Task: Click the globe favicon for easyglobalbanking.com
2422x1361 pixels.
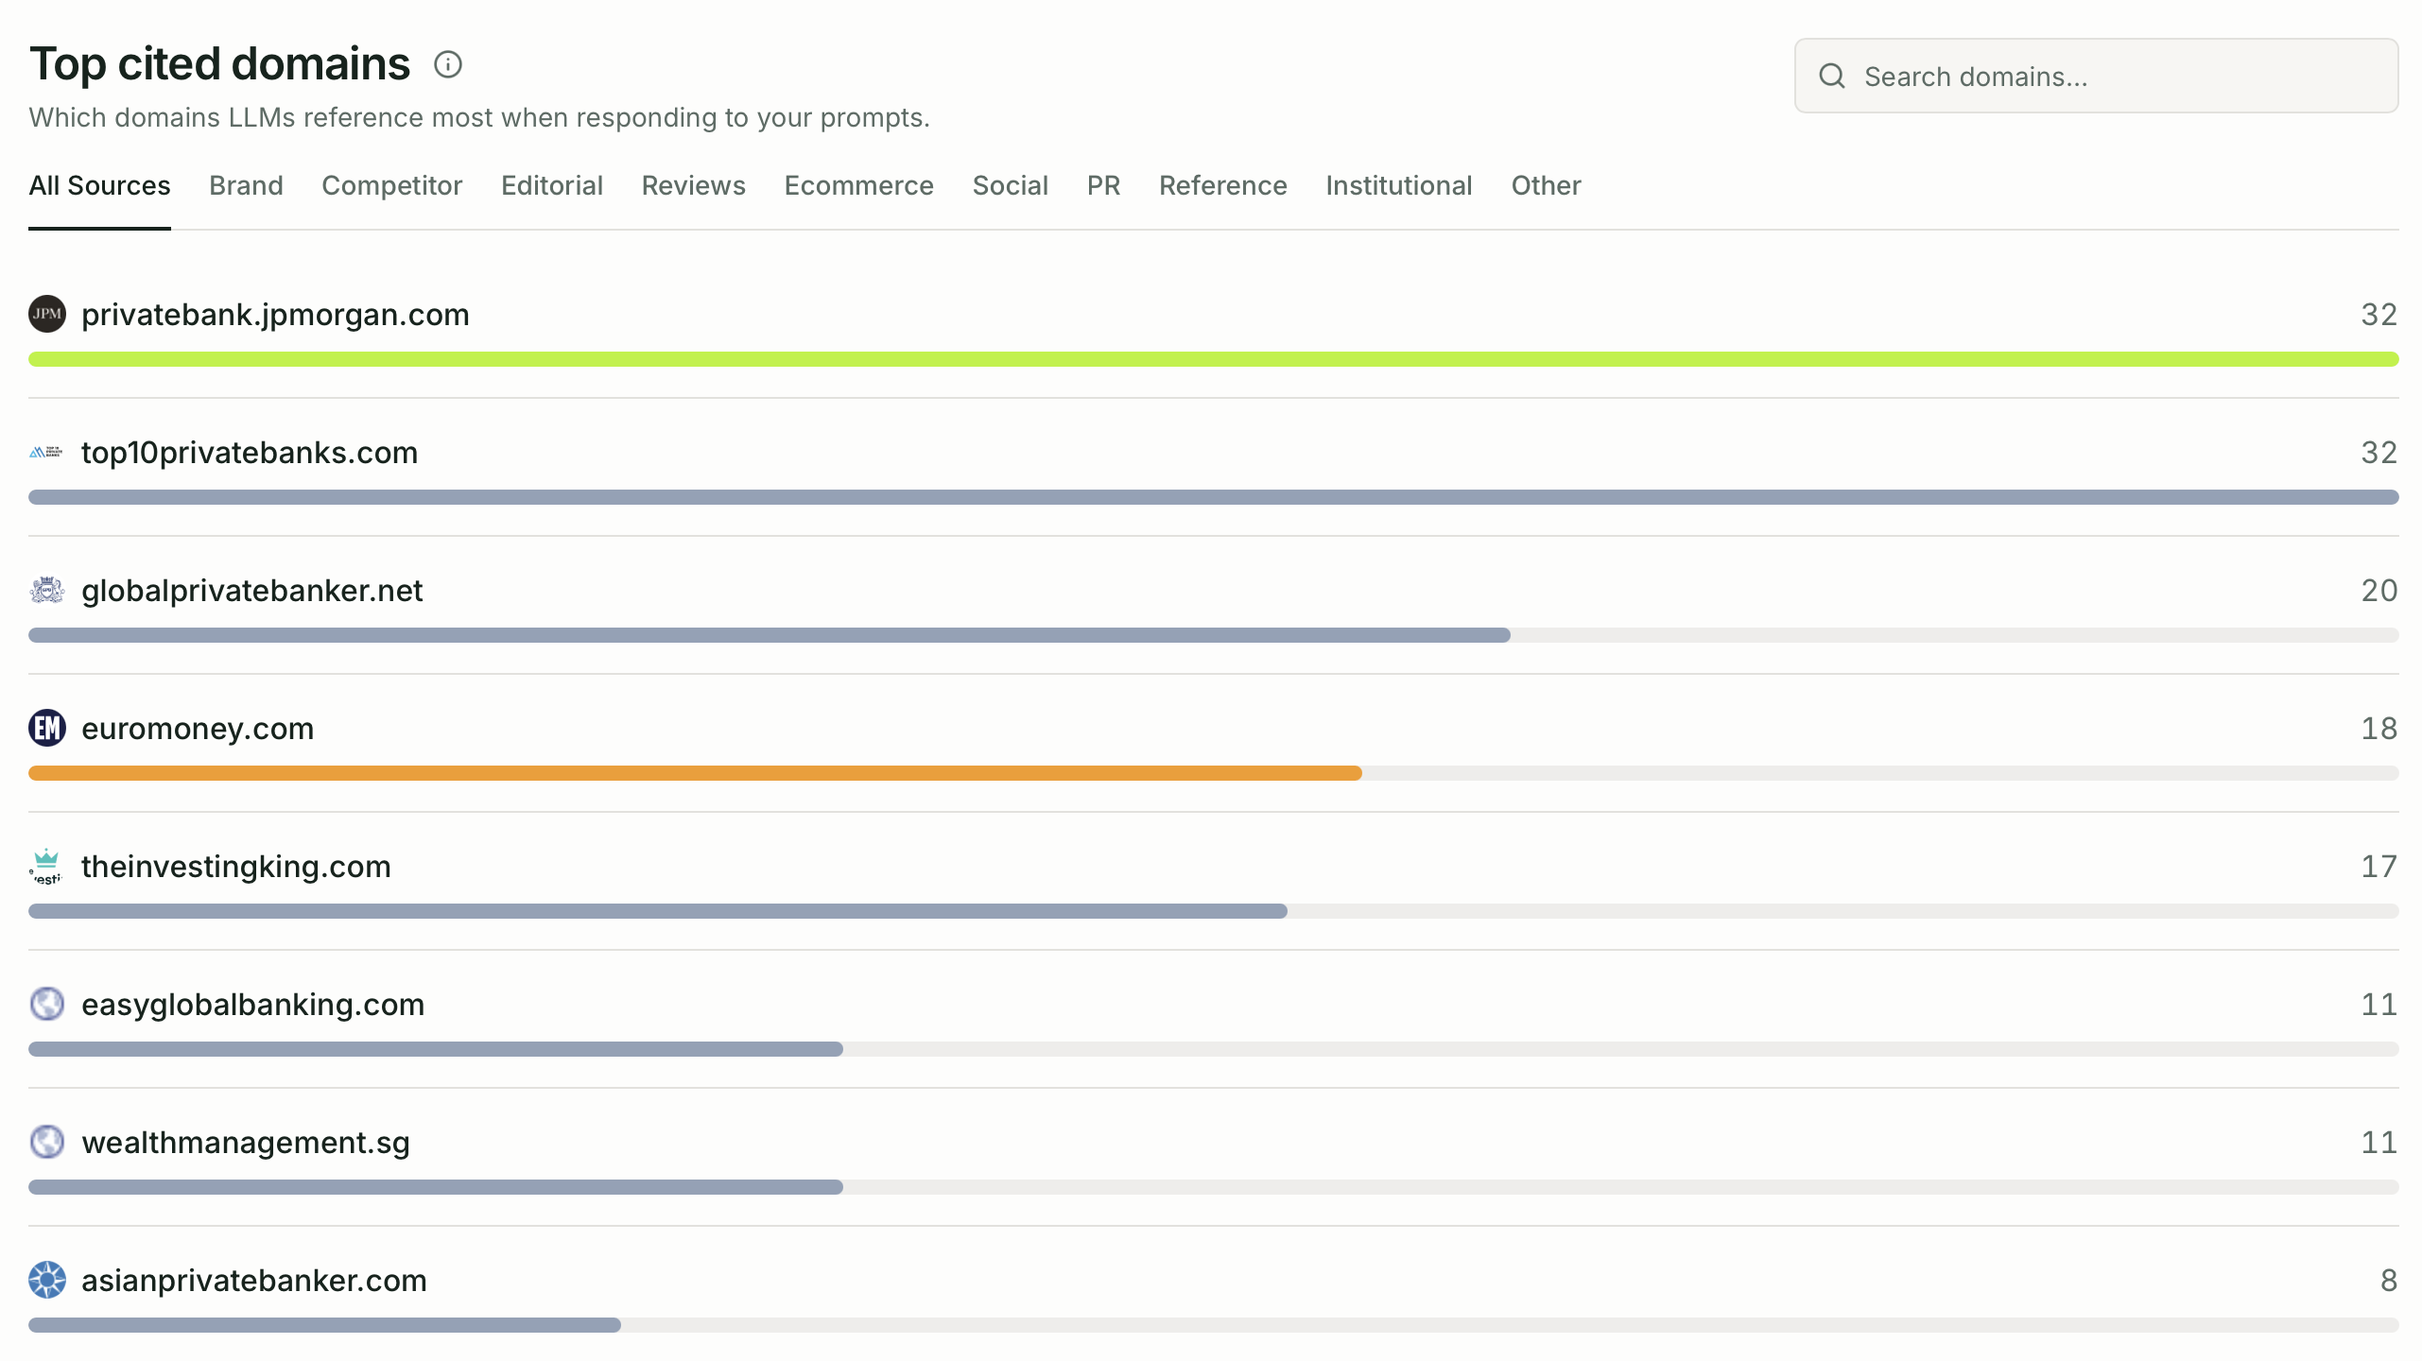Action: pyautogui.click(x=47, y=1004)
